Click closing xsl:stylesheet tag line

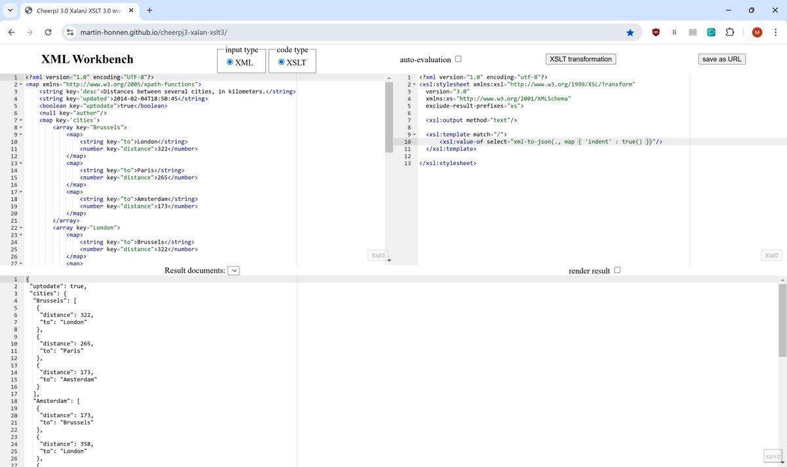click(448, 163)
